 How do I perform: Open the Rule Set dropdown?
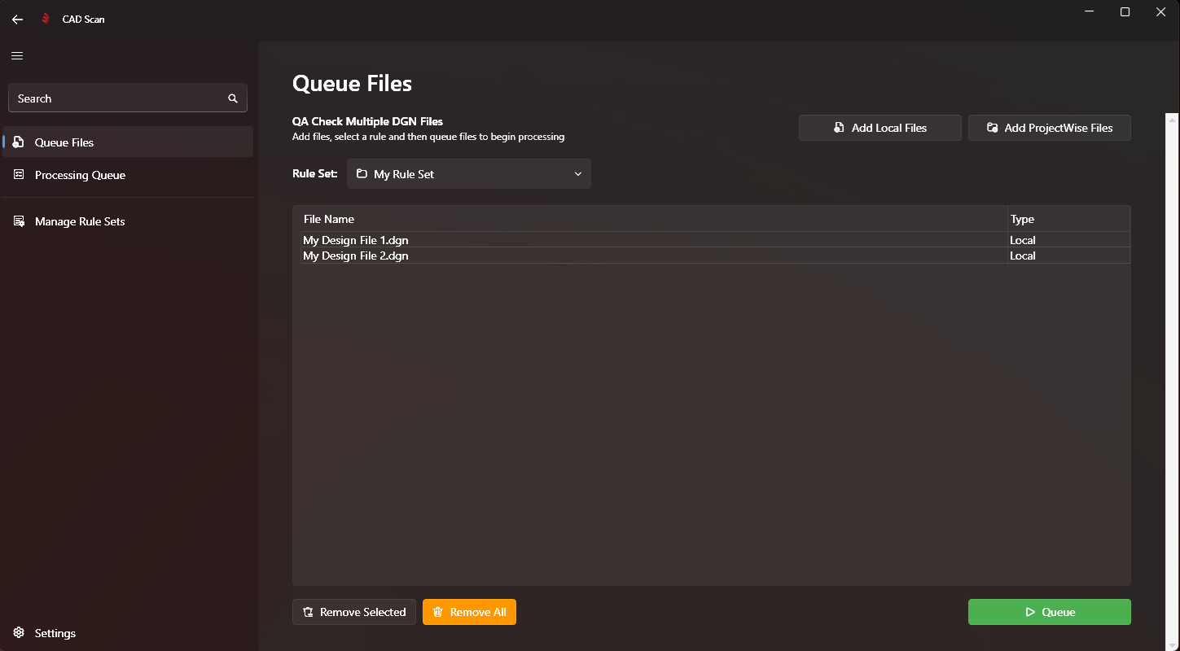468,174
